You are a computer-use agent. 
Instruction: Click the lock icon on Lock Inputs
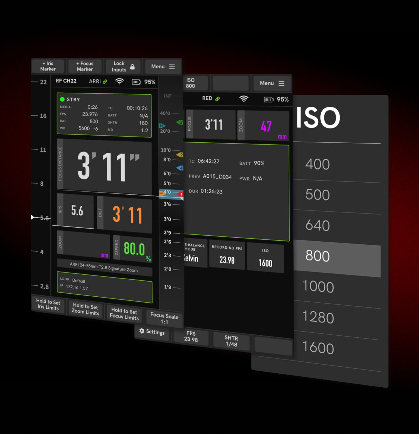point(132,67)
